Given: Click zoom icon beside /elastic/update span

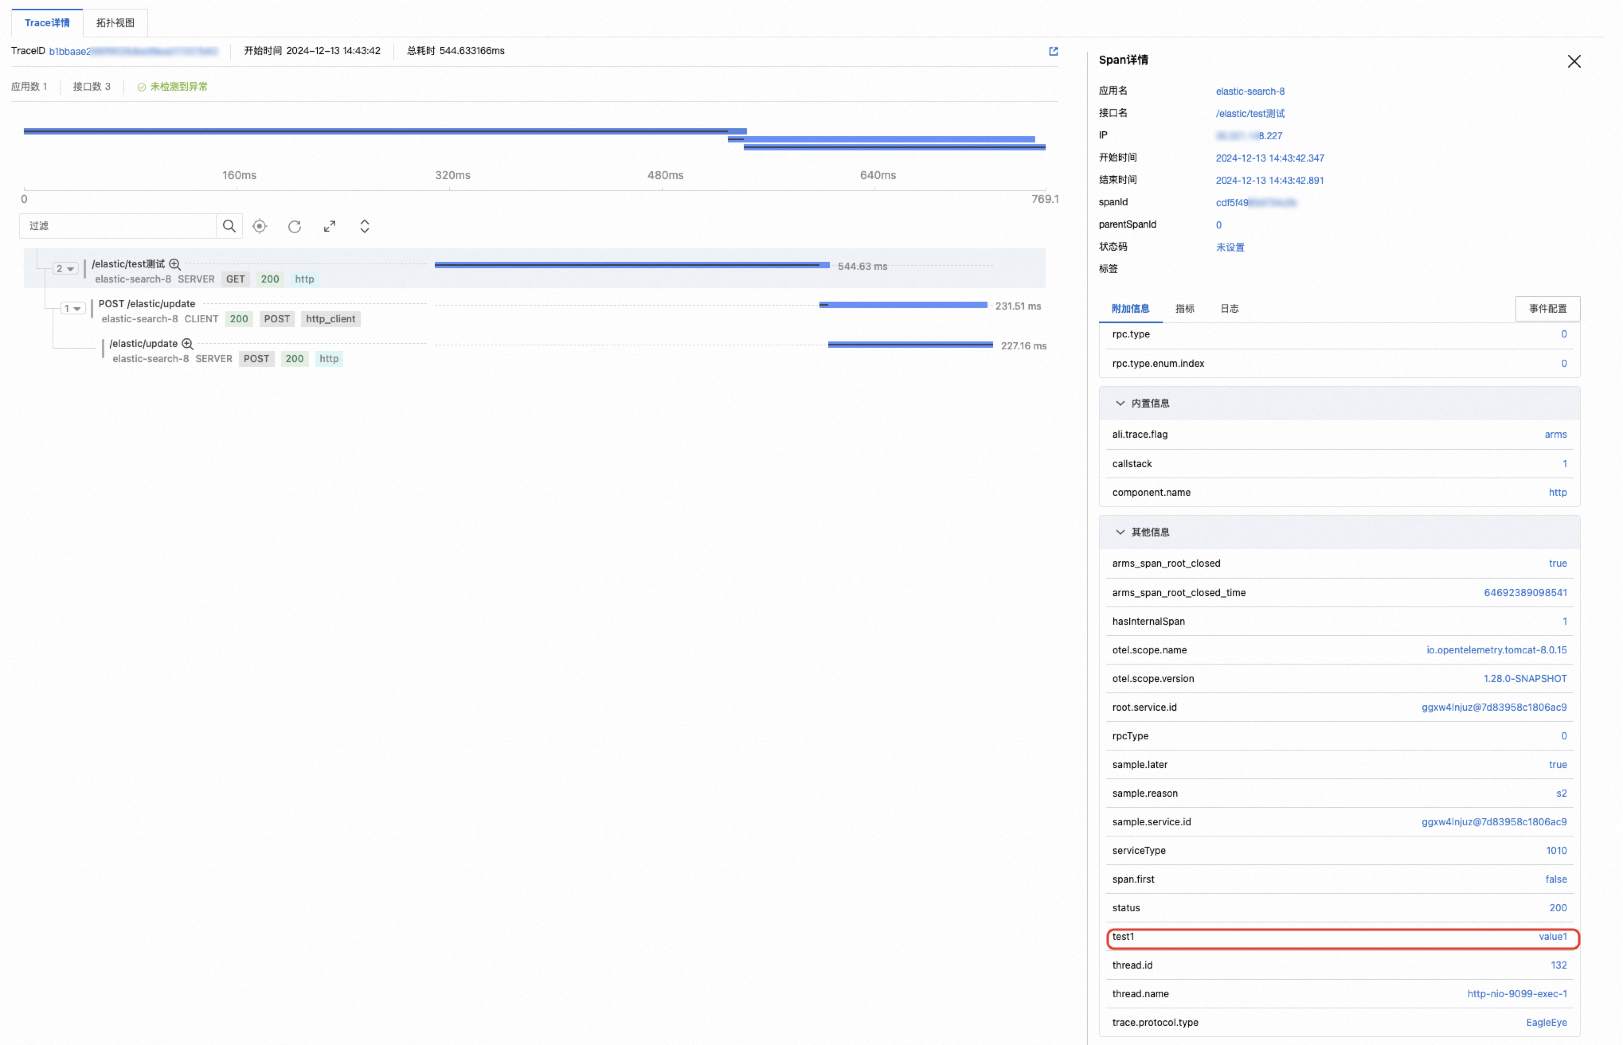Looking at the screenshot, I should point(188,344).
